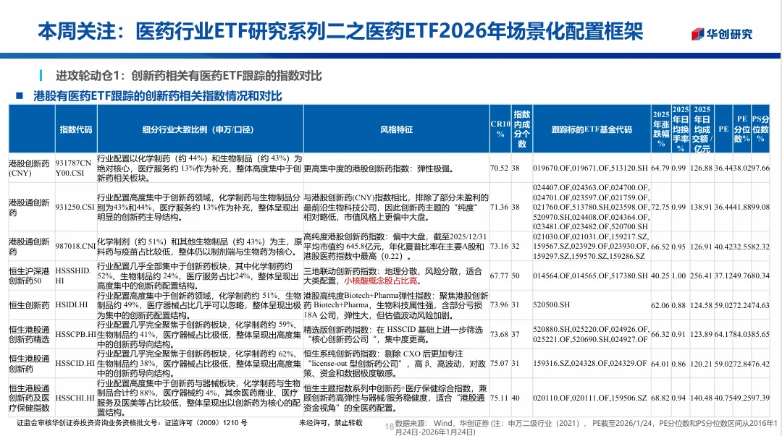Click the ETF codes 159316.SZ,024328.OF,024329.OF
Viewport: 782px width, 436px height.
(591, 363)
